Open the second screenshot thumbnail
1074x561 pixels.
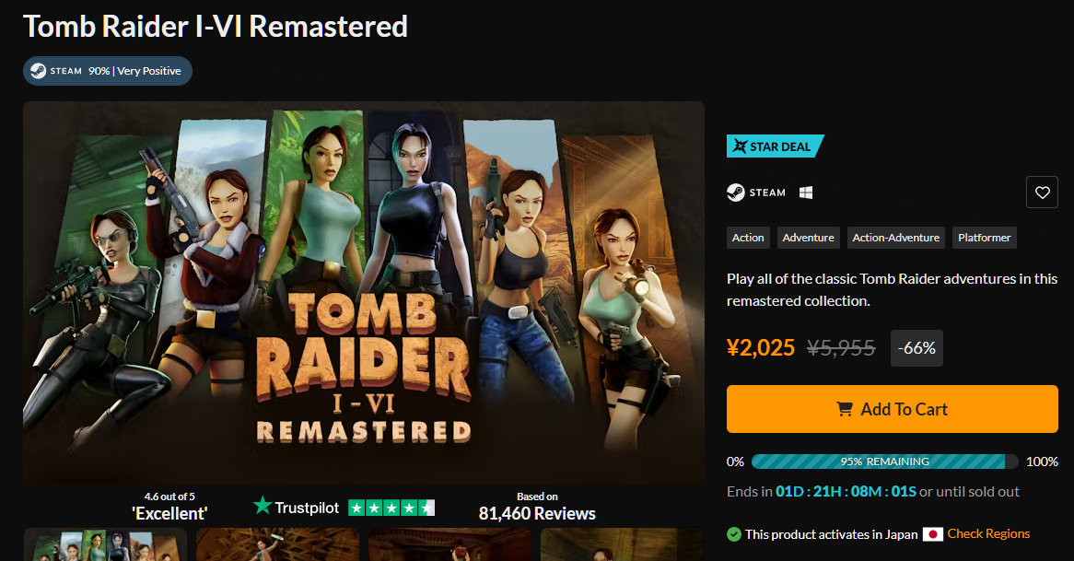coord(276,544)
